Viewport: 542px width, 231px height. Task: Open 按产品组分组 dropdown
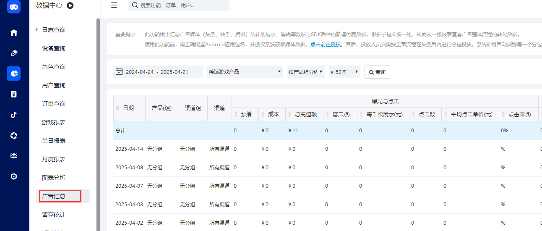point(306,72)
